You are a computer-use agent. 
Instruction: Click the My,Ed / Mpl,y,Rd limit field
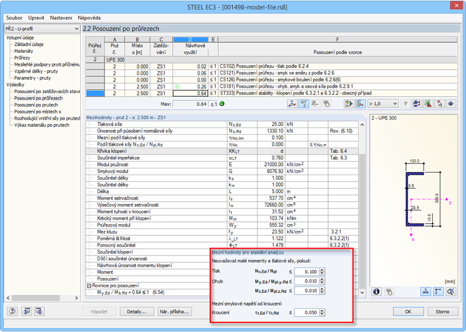pyautogui.click(x=307, y=281)
